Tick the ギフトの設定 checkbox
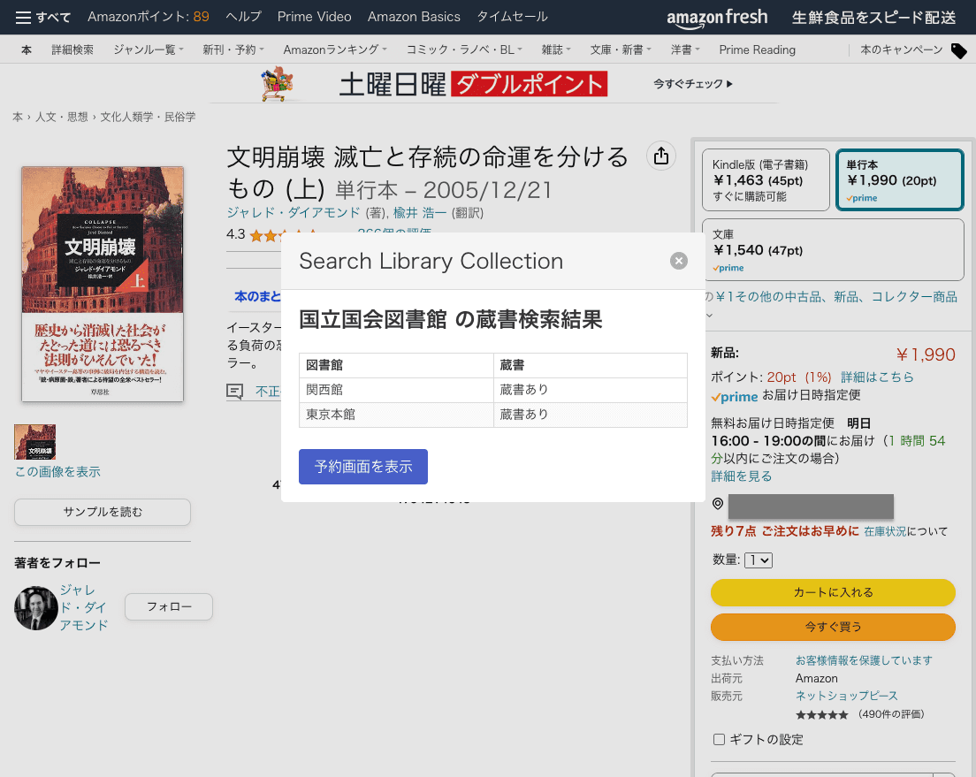Viewport: 976px width, 777px height. point(719,739)
